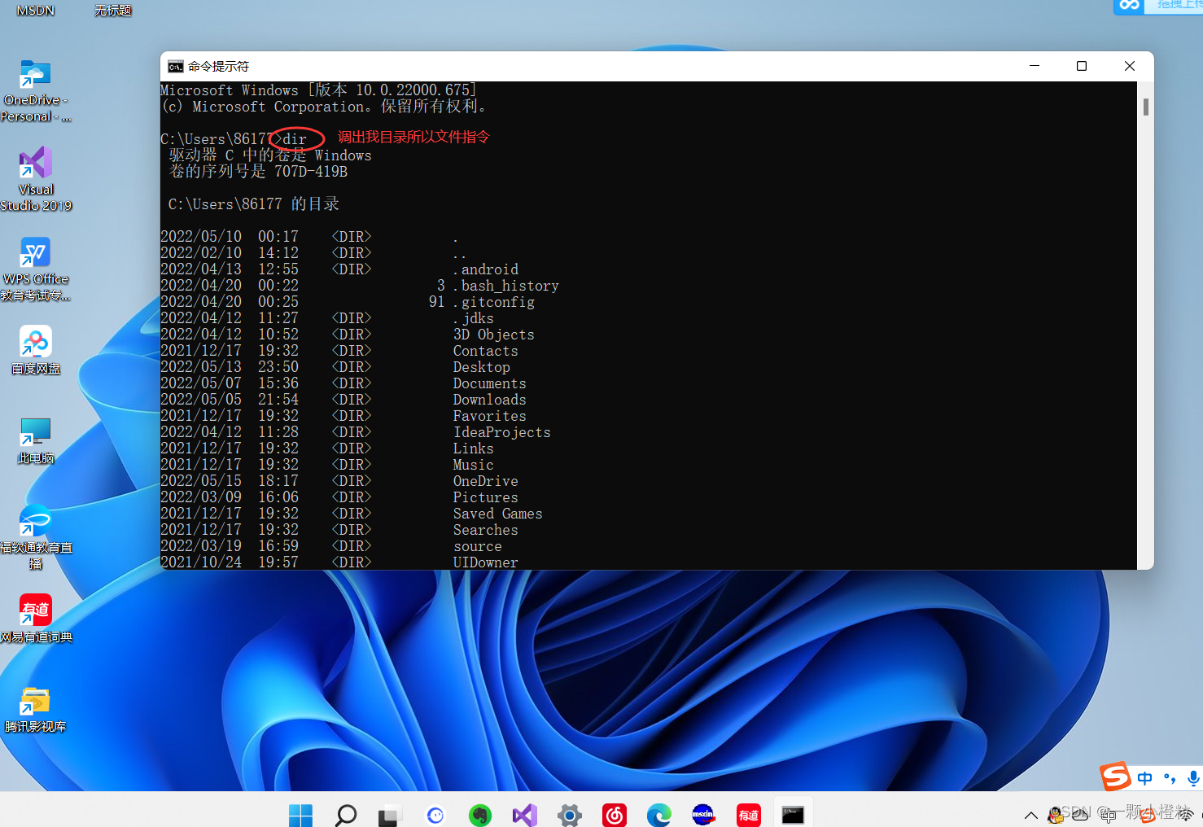This screenshot has height=827, width=1203.
Task: Toggle Sogou Chinese/English mode 中
Action: coord(1145,778)
